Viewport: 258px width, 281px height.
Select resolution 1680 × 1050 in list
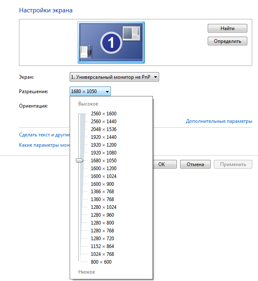tap(103, 161)
